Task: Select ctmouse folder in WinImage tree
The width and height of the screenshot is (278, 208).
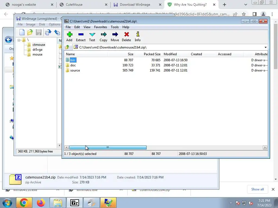Action: click(x=39, y=45)
